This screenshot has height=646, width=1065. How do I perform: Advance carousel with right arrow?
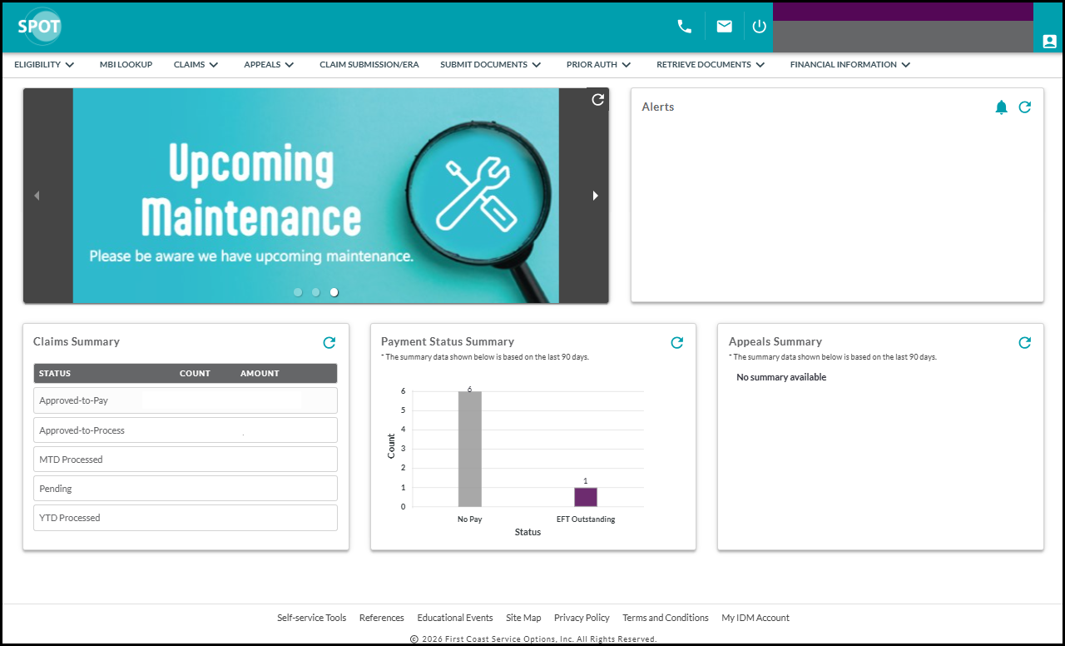[595, 196]
